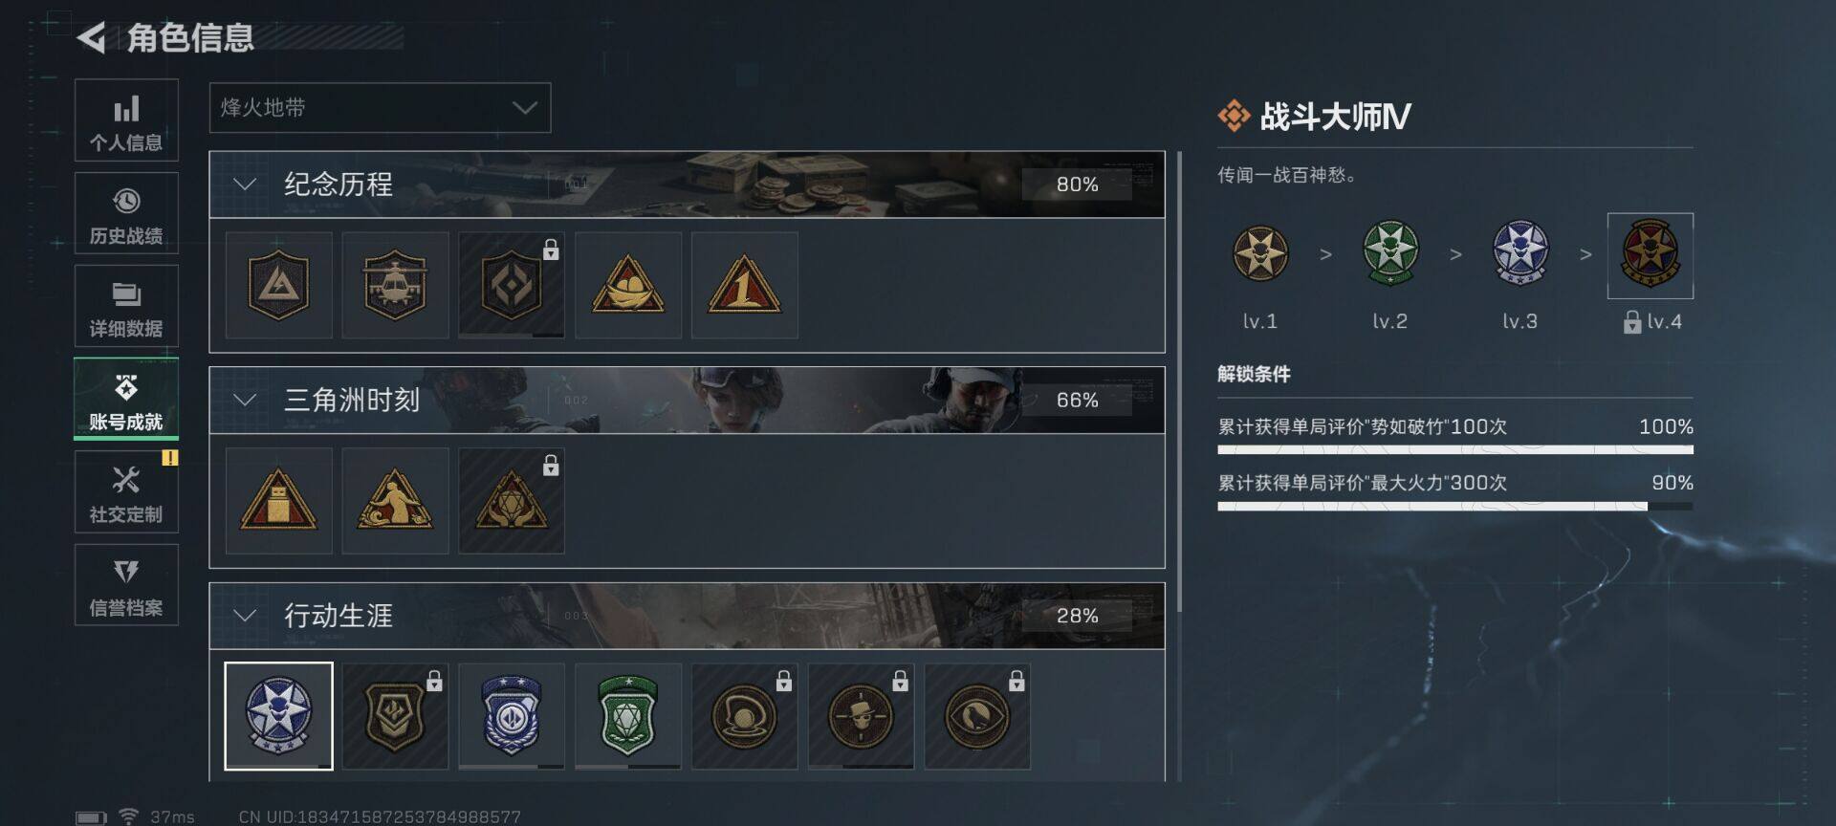The image size is (1836, 826).
Task: Select the red triangle number 1 badge
Action: (745, 285)
